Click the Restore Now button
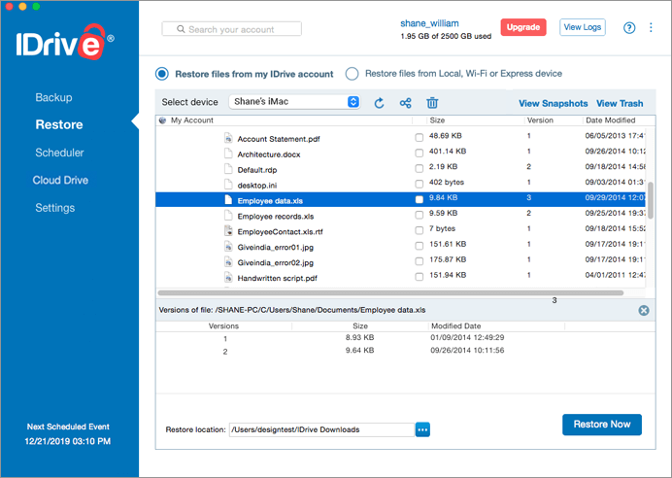 click(x=602, y=425)
